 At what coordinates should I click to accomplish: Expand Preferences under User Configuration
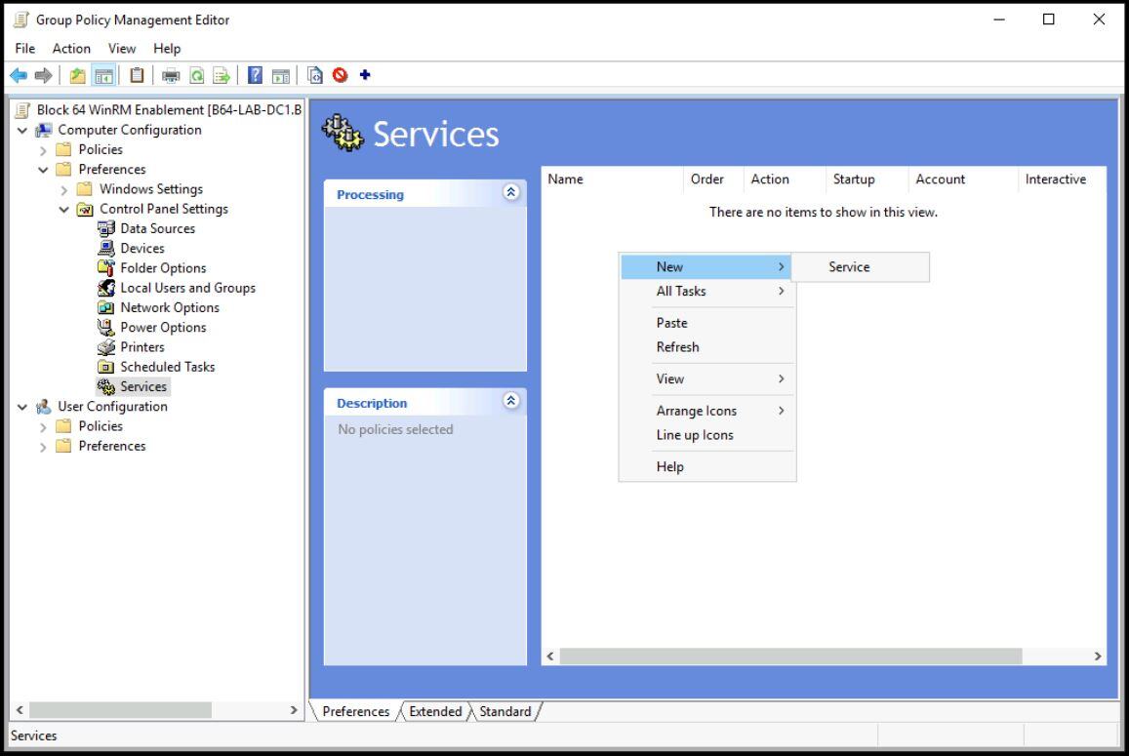[x=42, y=446]
